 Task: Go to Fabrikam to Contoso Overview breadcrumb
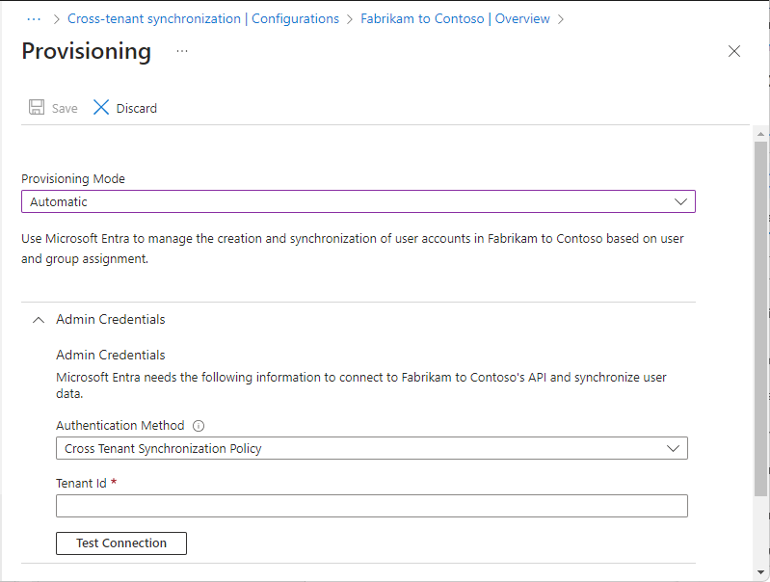[455, 18]
